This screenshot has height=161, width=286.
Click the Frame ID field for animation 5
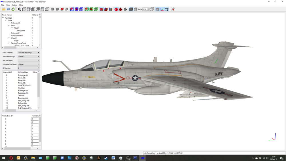(35, 131)
